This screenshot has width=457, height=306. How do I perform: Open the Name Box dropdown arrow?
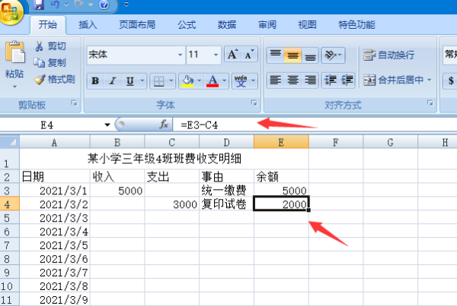[x=107, y=125]
